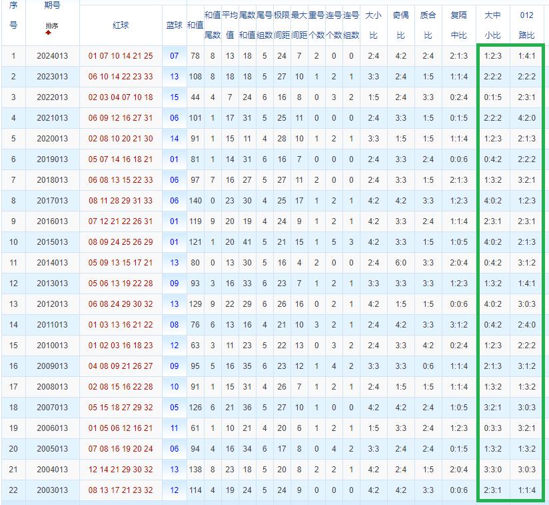
Task: Click the 质合比 column header
Action: 428,25
